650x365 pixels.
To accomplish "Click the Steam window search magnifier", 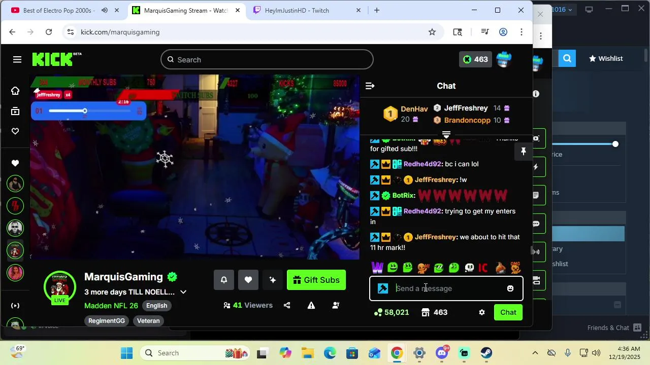I will pyautogui.click(x=567, y=59).
